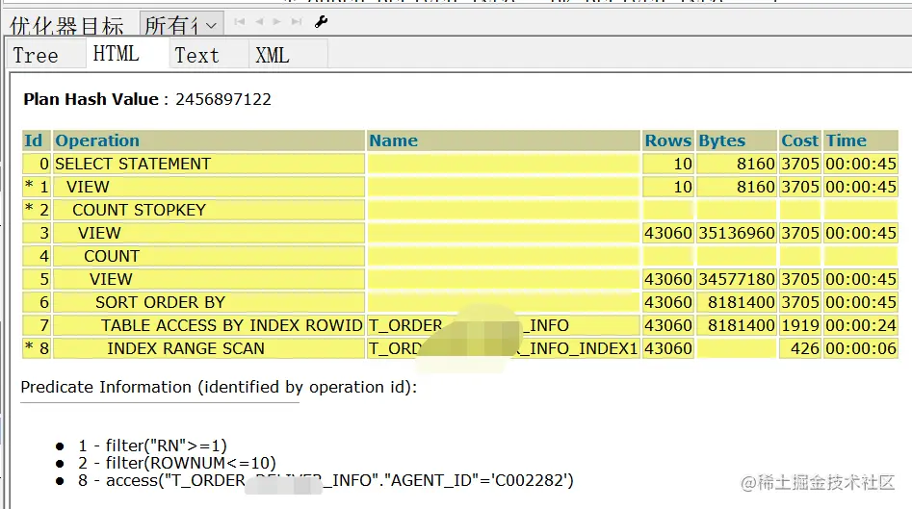Viewport: 912px width, 509px height.
Task: Click the Bytes column header
Action: pyautogui.click(x=737, y=140)
